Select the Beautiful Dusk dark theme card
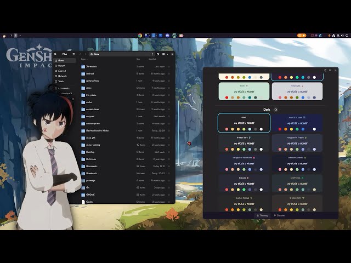351x263 pixels. click(x=297, y=123)
